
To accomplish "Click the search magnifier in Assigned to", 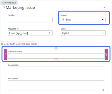I will coord(50,33).
